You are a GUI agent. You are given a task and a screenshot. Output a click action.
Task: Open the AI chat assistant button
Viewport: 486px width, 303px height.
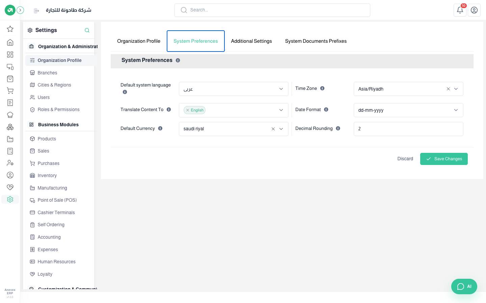click(x=464, y=287)
